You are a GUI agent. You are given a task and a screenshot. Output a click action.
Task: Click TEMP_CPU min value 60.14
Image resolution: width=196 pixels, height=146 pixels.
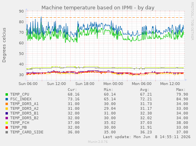pos(110,94)
